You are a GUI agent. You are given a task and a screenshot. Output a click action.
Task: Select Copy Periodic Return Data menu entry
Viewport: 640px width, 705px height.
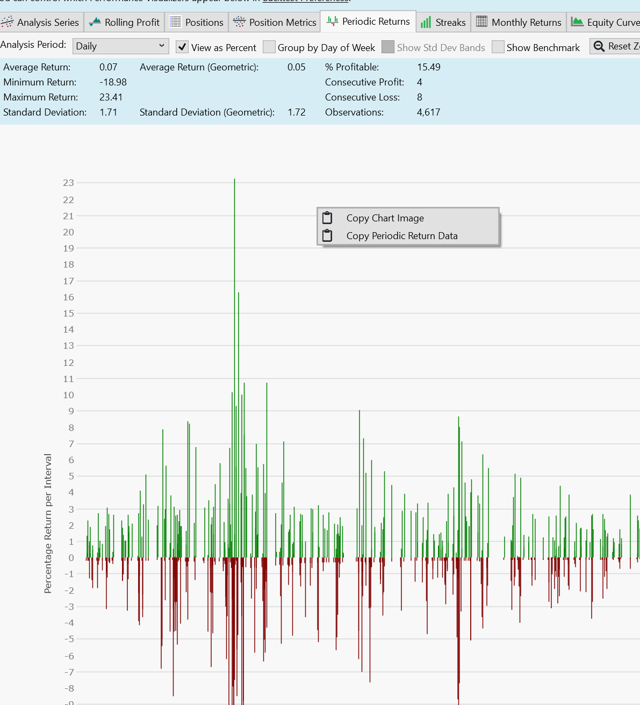[x=401, y=236]
